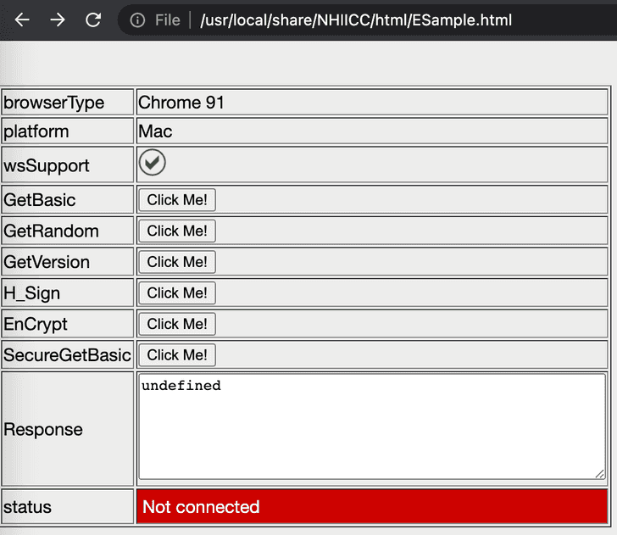Run GetVersion with its Click Me! button
Image resolution: width=617 pixels, height=535 pixels.
pos(176,262)
